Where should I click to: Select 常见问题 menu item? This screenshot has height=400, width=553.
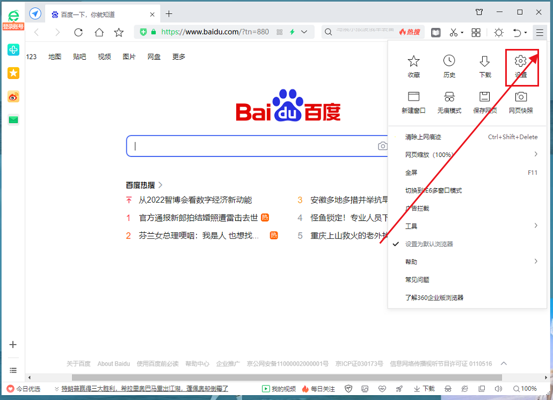point(467,280)
